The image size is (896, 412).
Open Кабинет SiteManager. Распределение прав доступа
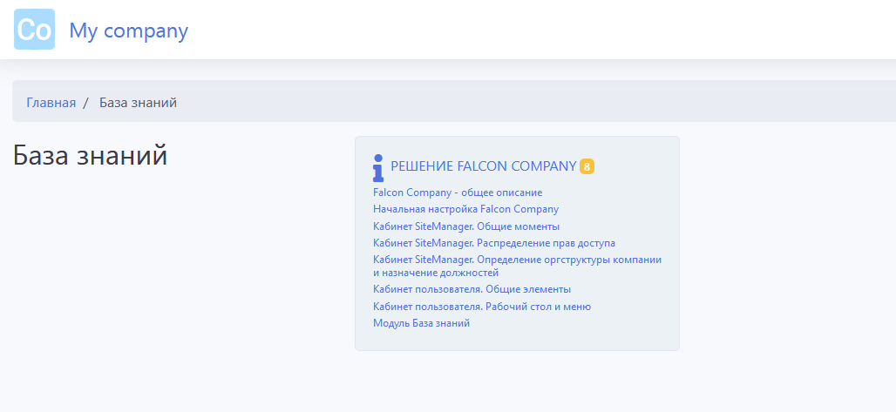click(x=493, y=243)
